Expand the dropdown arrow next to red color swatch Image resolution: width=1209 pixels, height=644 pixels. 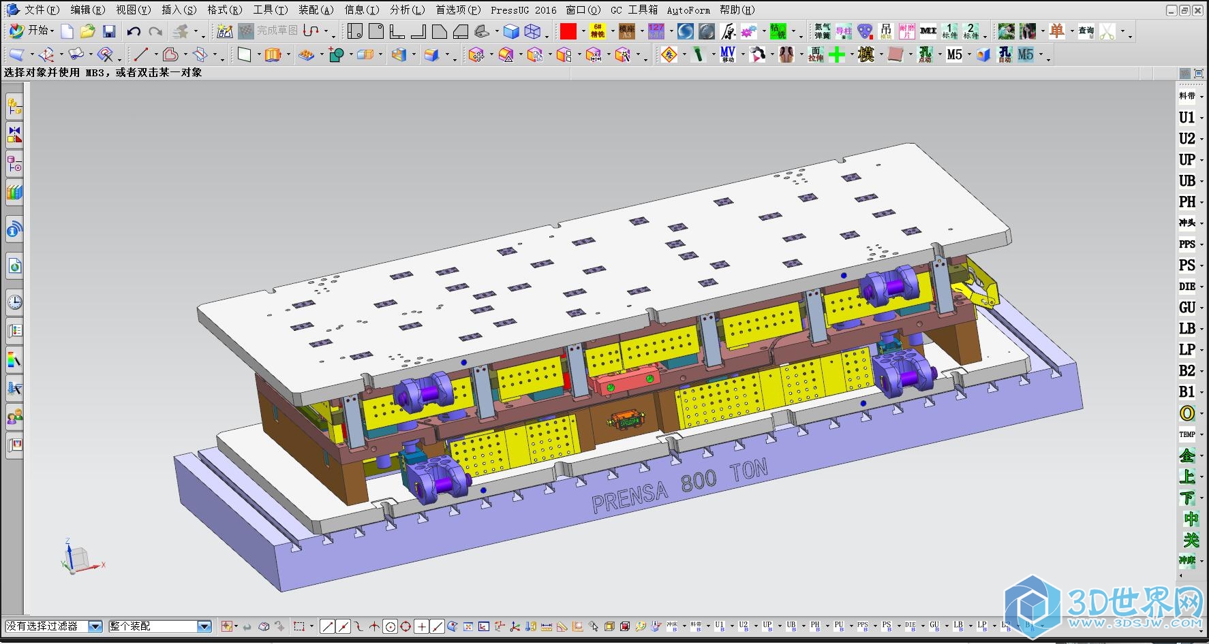[x=584, y=31]
